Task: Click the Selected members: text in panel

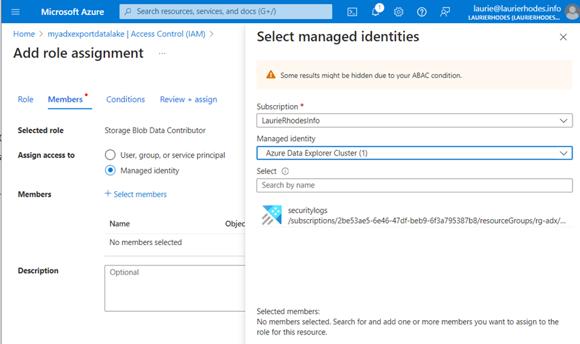Action: [288, 311]
